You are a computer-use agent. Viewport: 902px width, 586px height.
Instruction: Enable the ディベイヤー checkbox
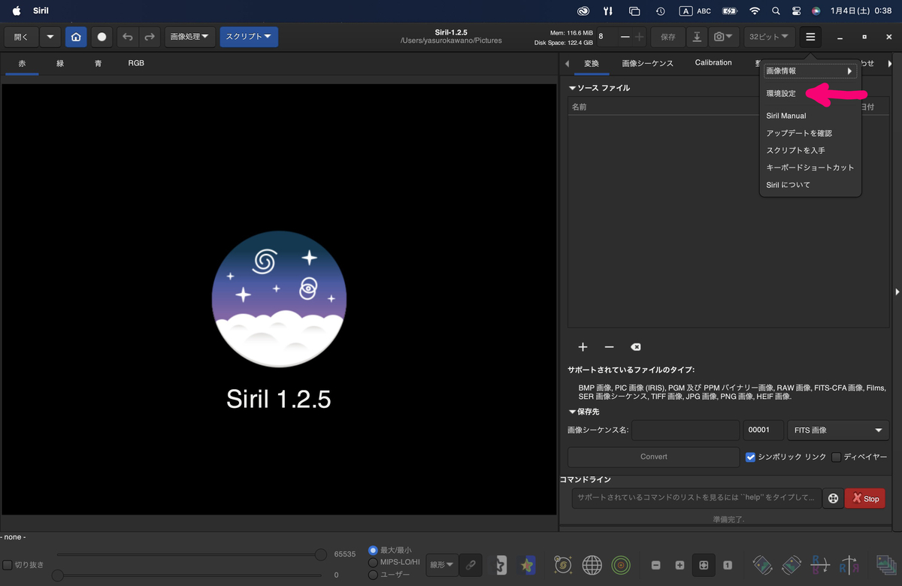pos(837,457)
